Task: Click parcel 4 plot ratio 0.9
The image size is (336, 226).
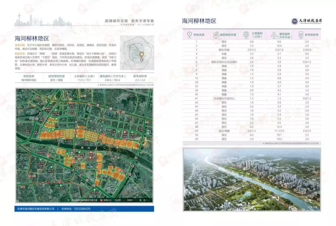Action: [307, 54]
